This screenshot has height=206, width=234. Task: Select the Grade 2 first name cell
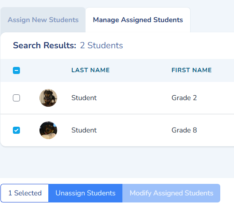(x=184, y=98)
